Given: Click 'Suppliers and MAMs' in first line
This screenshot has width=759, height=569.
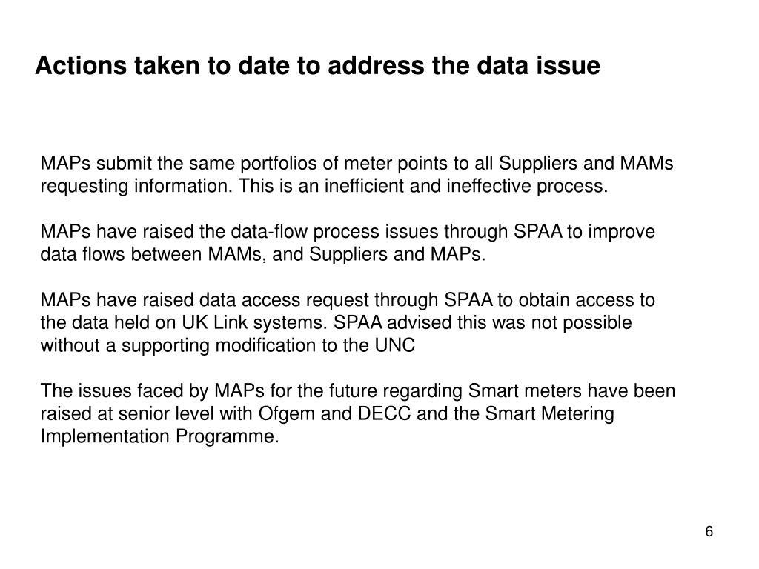Looking at the screenshot, I should [586, 163].
